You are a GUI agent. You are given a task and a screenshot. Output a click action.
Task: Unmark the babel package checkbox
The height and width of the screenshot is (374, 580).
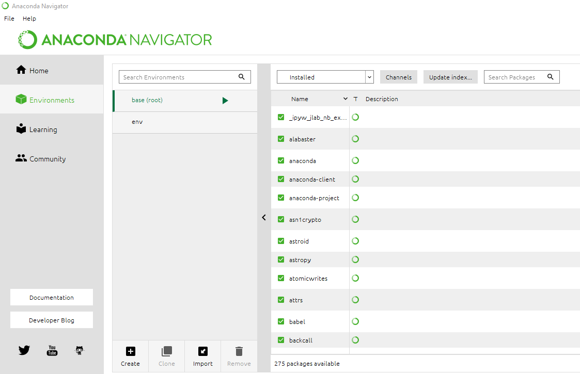tap(281, 321)
